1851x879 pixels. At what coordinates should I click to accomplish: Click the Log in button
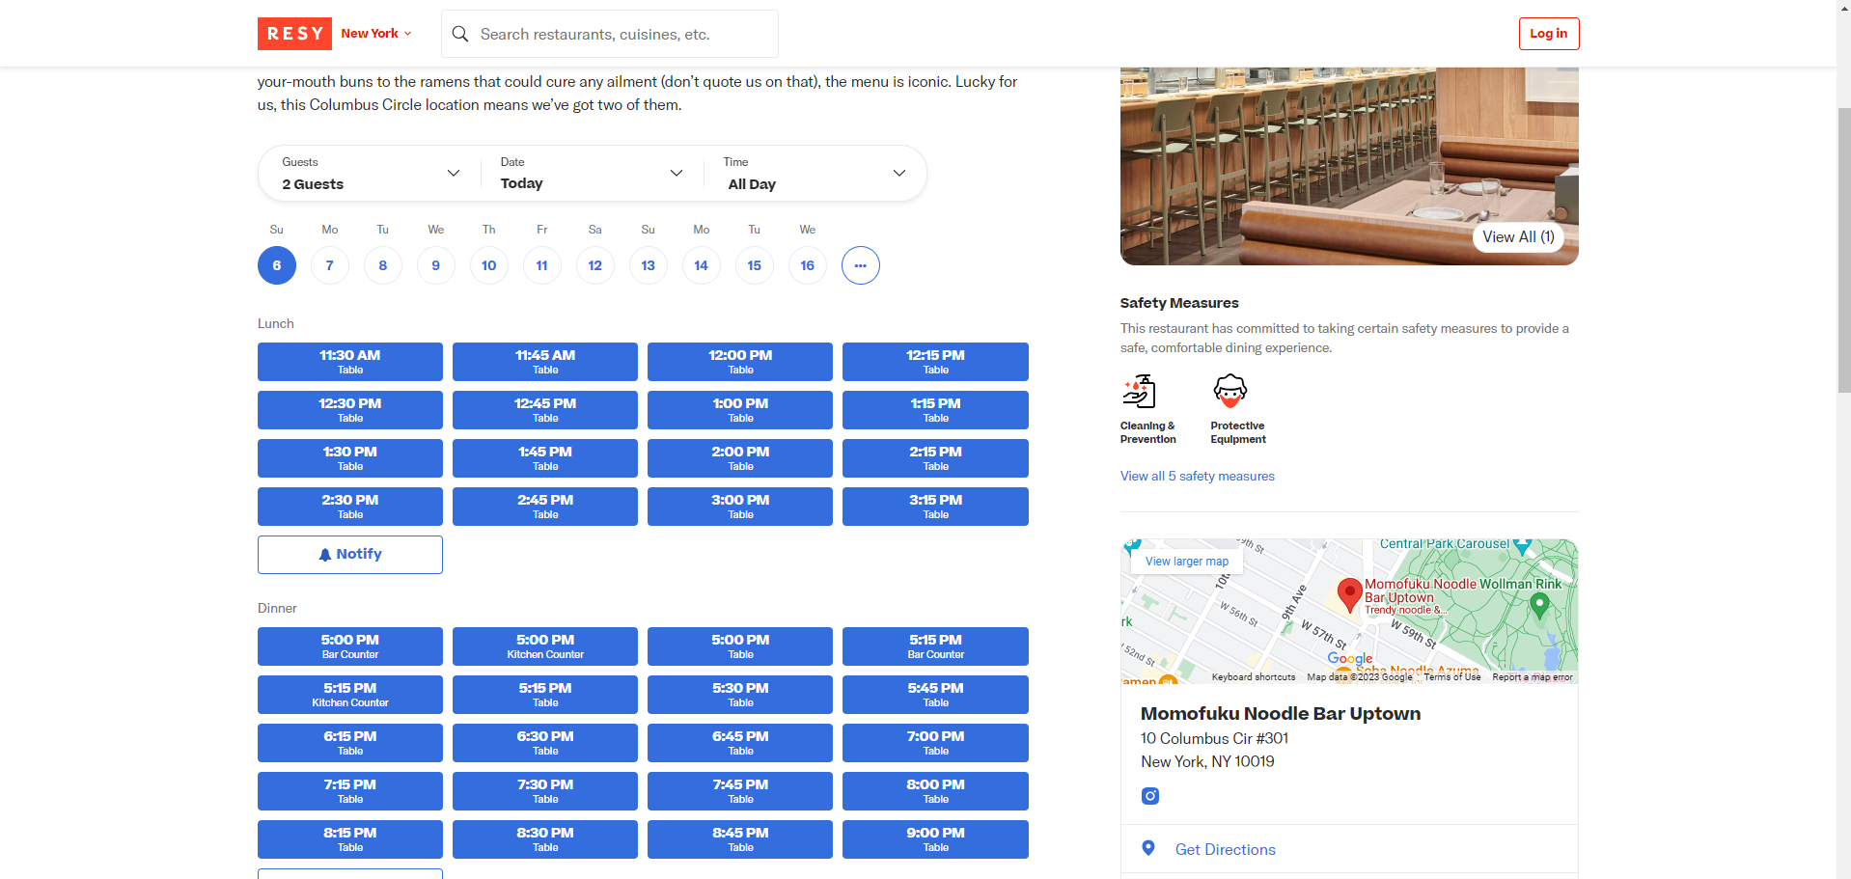point(1548,34)
